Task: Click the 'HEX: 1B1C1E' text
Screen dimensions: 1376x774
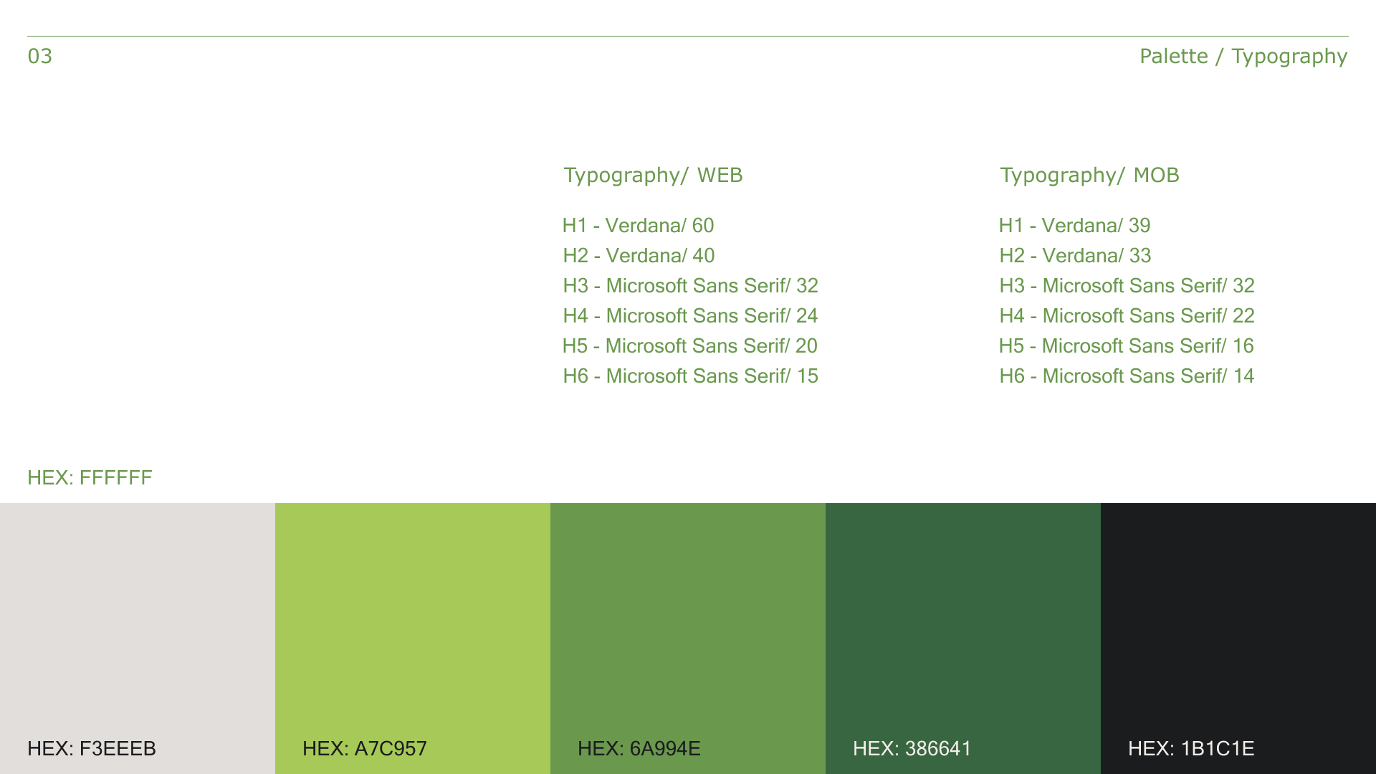Action: (x=1191, y=748)
